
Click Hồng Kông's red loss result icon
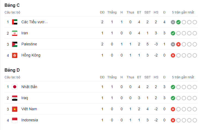pyautogui.click(x=173, y=55)
